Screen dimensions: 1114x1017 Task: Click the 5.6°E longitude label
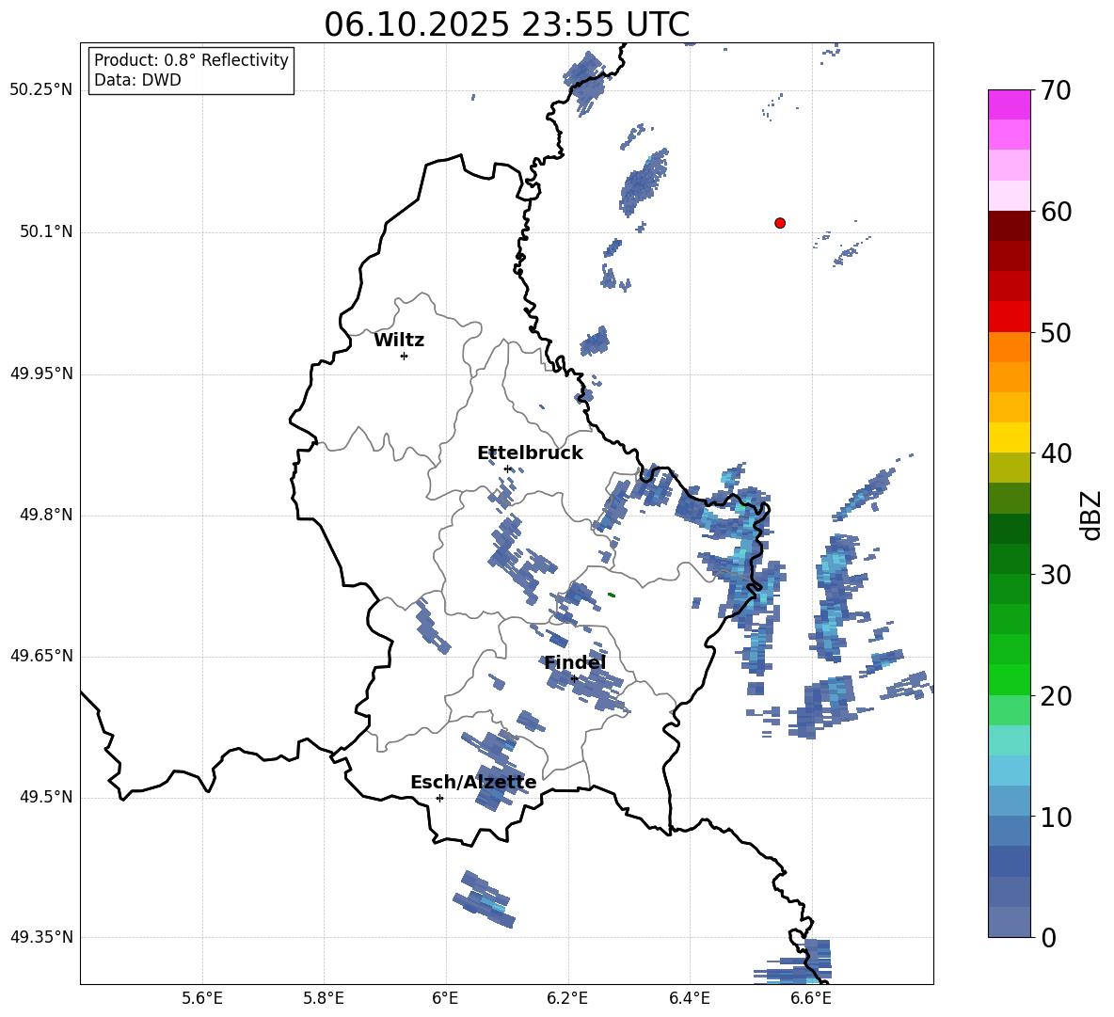click(x=202, y=998)
